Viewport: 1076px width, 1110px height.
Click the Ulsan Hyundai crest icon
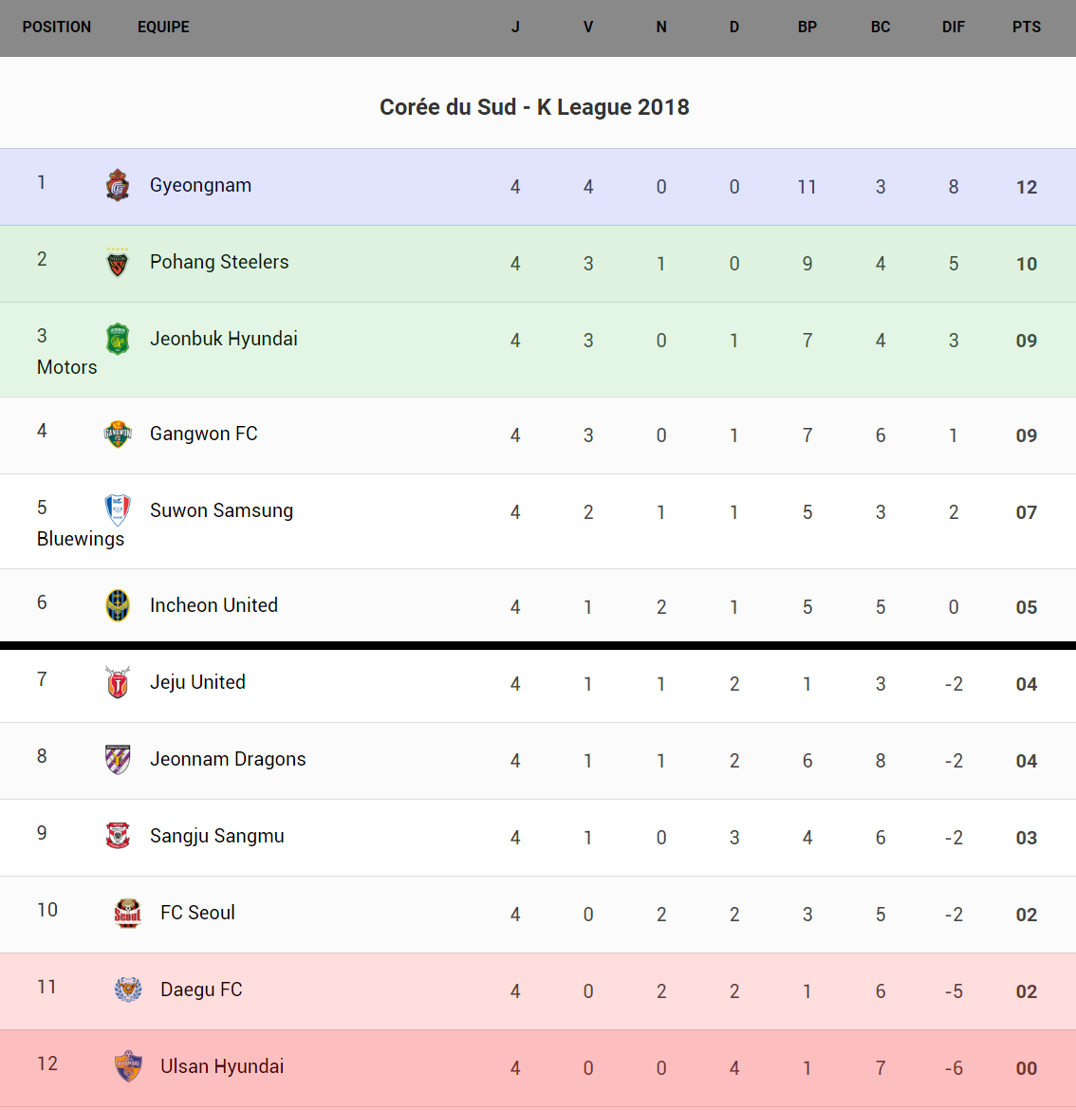(128, 1066)
